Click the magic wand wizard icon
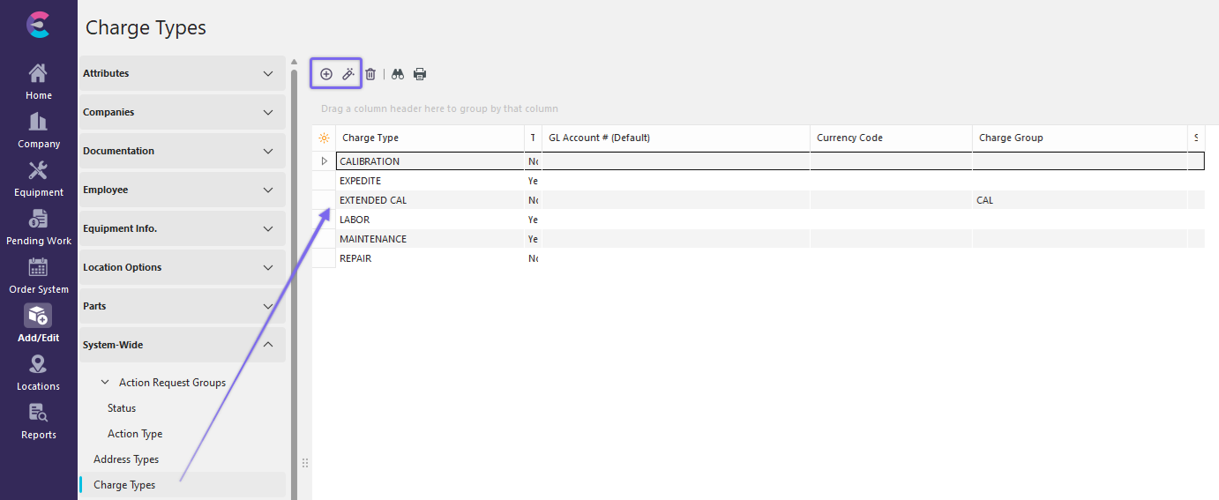Image resolution: width=1219 pixels, height=500 pixels. [348, 74]
